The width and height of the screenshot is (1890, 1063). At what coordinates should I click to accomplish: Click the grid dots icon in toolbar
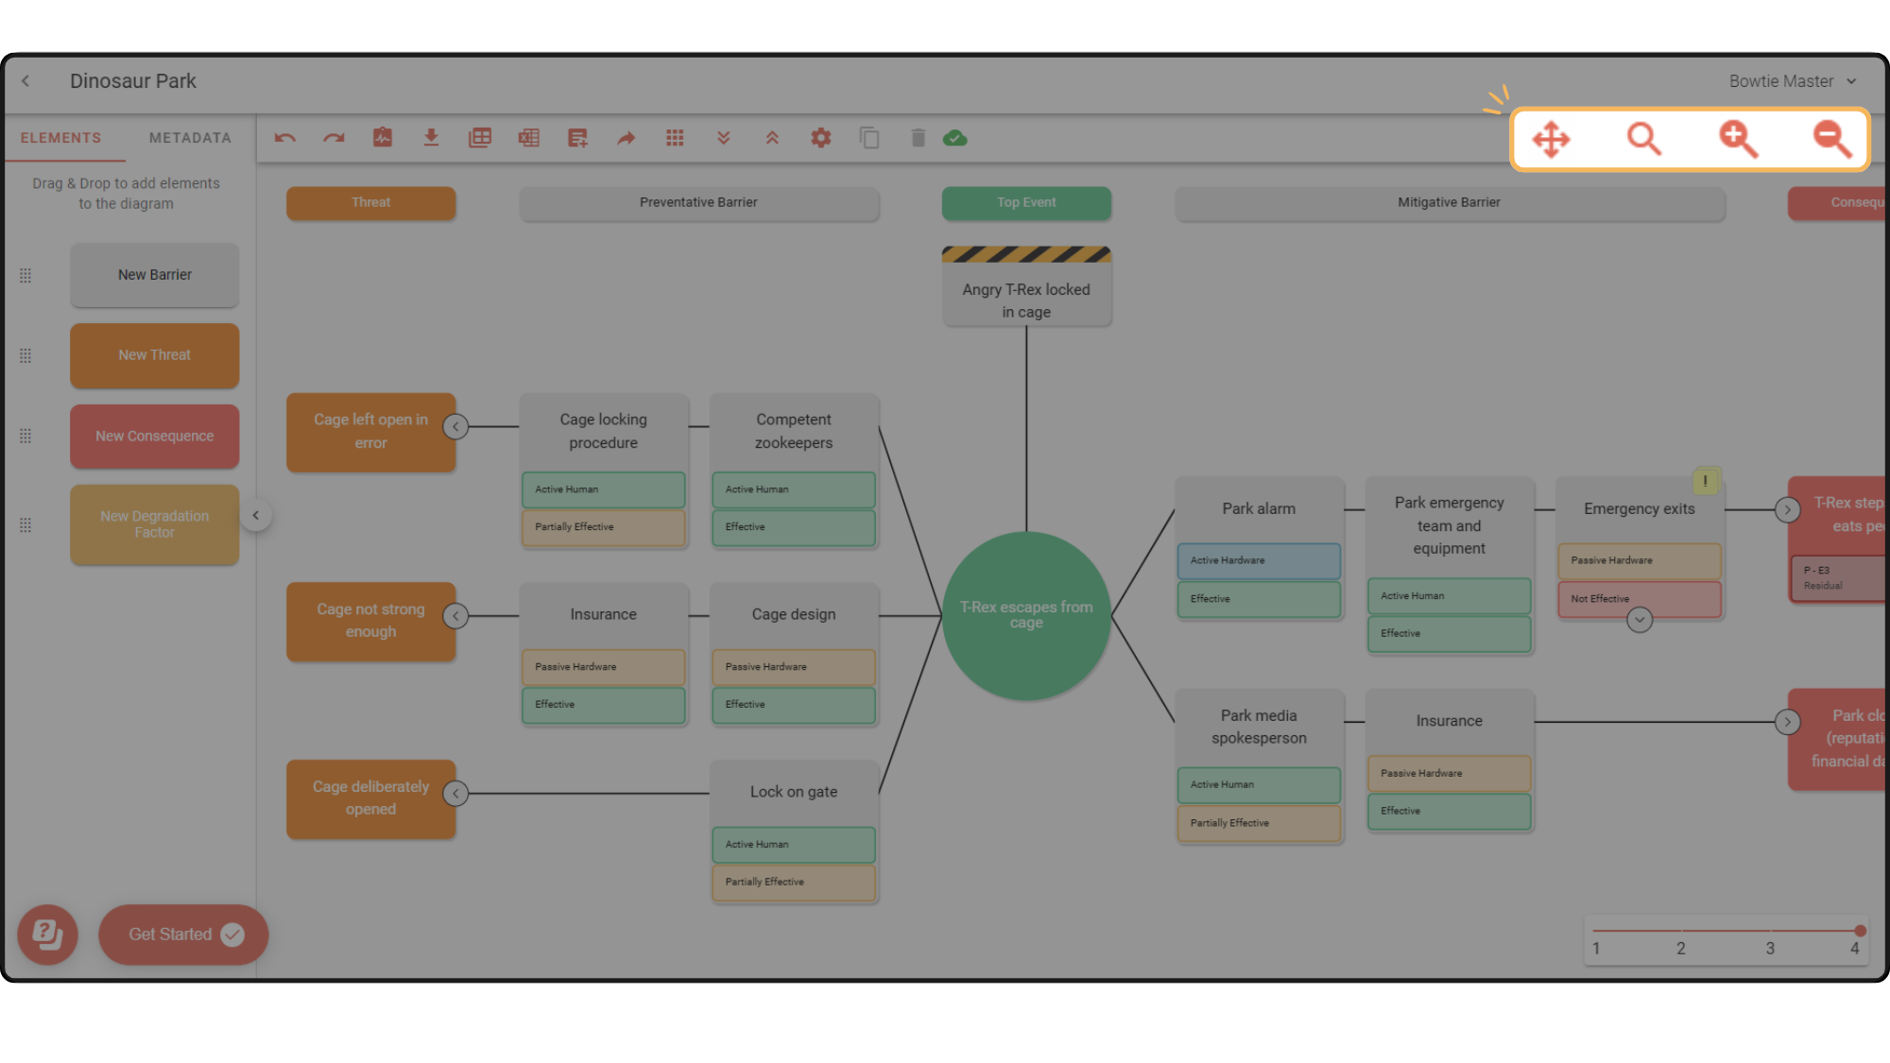tap(675, 138)
